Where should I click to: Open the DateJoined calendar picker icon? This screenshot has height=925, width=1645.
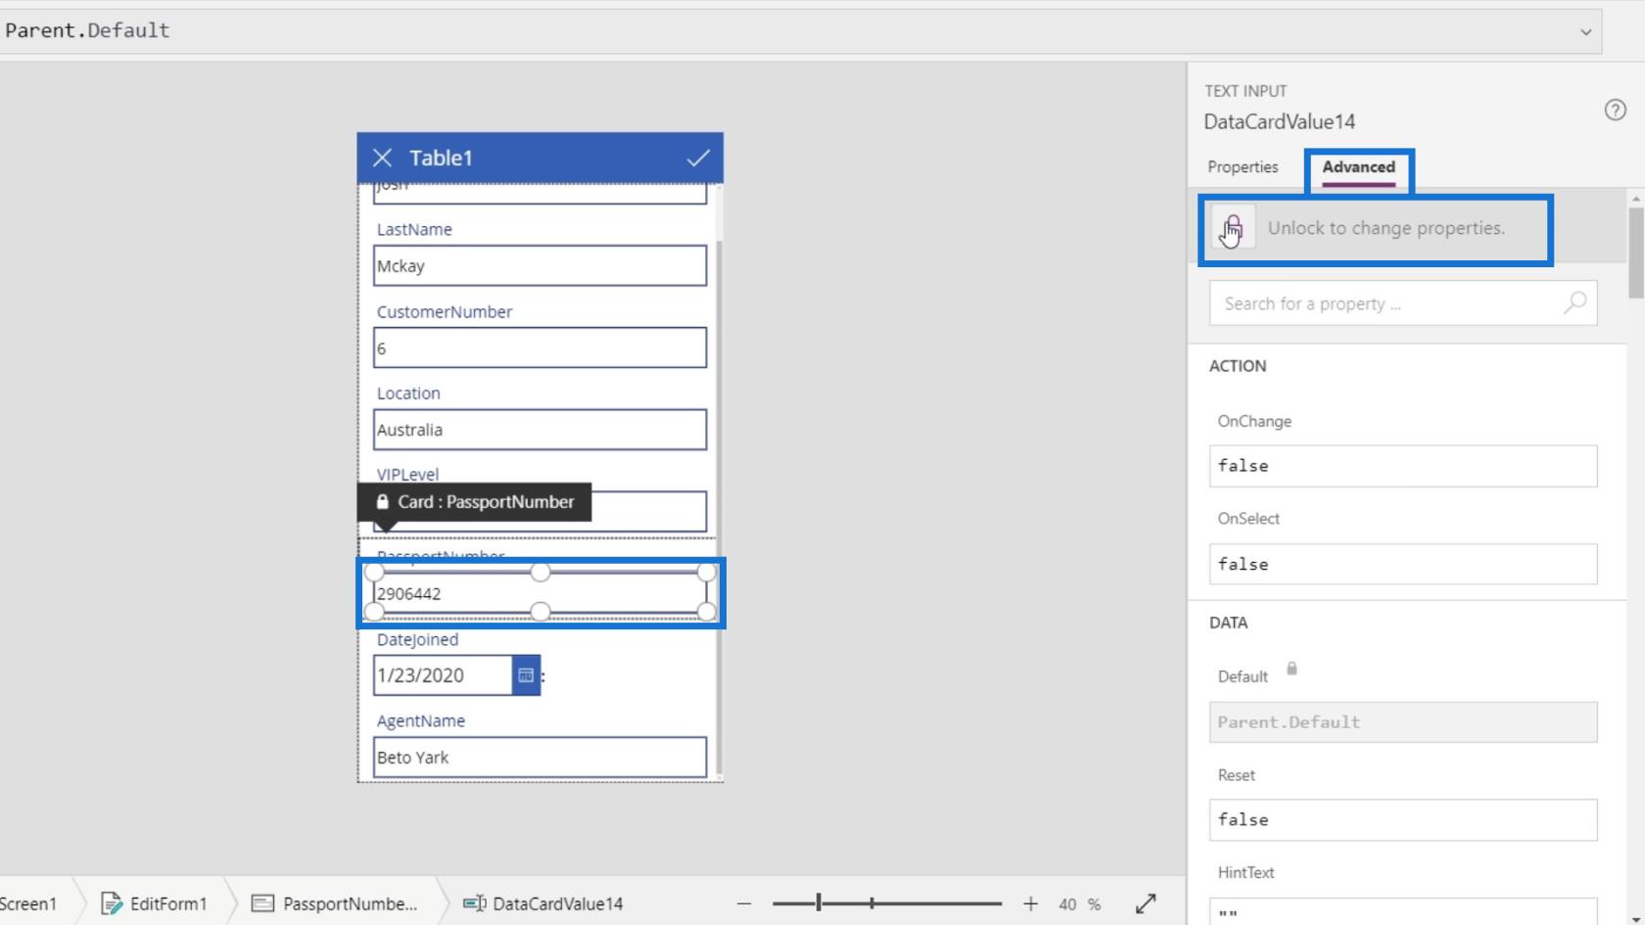[526, 675]
